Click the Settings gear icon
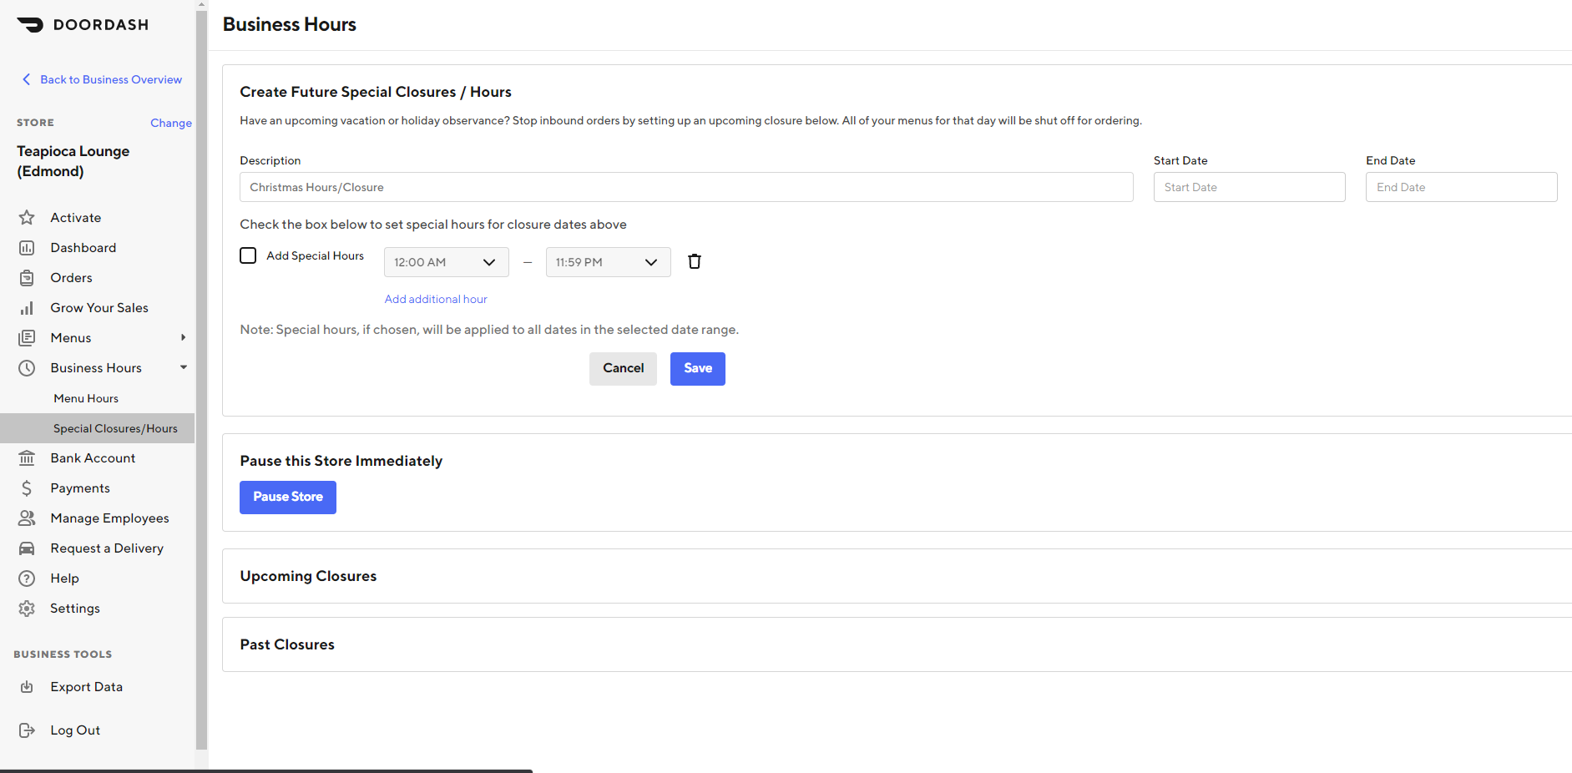 [27, 609]
